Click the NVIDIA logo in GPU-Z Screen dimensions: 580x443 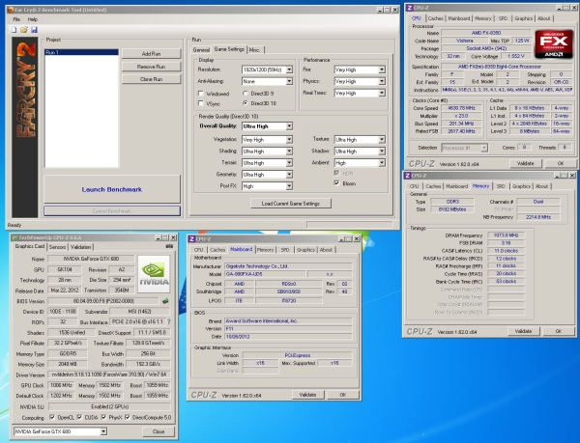click(x=154, y=274)
